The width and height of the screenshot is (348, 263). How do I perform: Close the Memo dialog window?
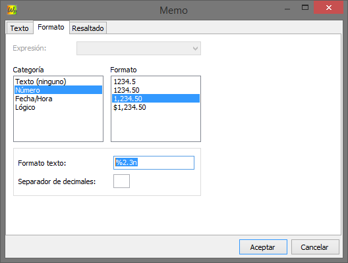[328, 7]
